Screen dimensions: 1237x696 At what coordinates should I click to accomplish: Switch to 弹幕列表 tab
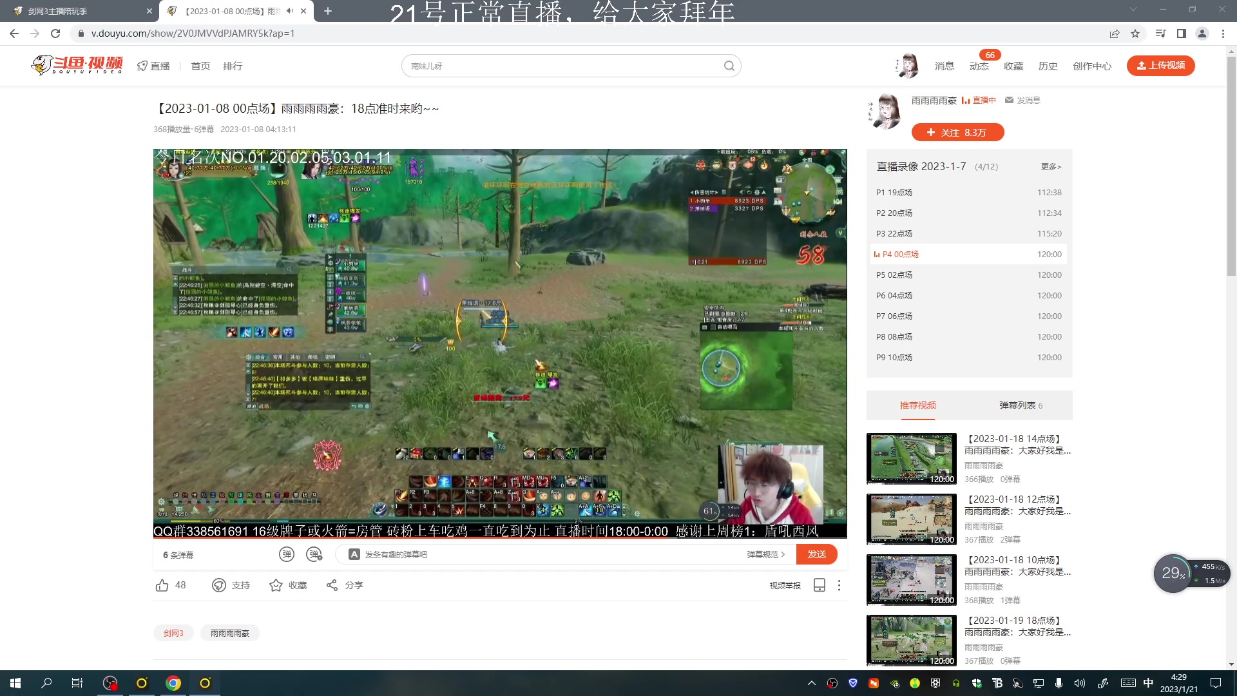tap(1021, 405)
